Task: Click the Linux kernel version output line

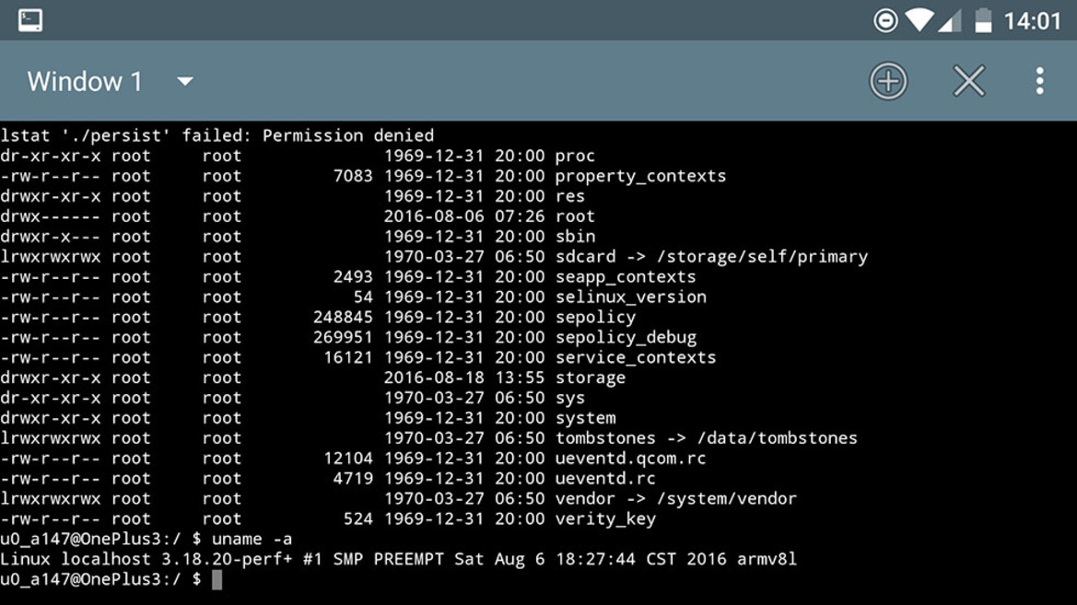Action: [398, 559]
